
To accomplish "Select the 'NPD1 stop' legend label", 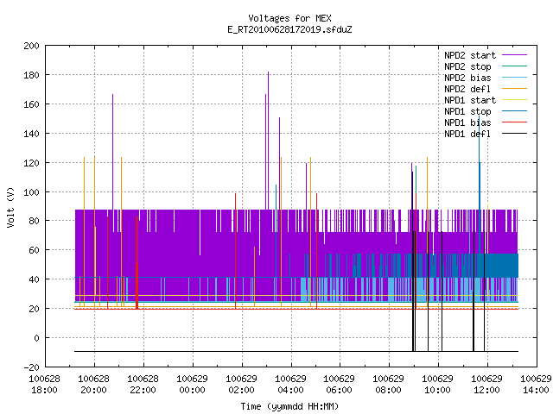I will coord(467,111).
